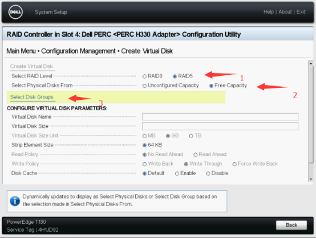This screenshot has height=238, width=316.
Task: Open the About menu item
Action: pyautogui.click(x=285, y=12)
